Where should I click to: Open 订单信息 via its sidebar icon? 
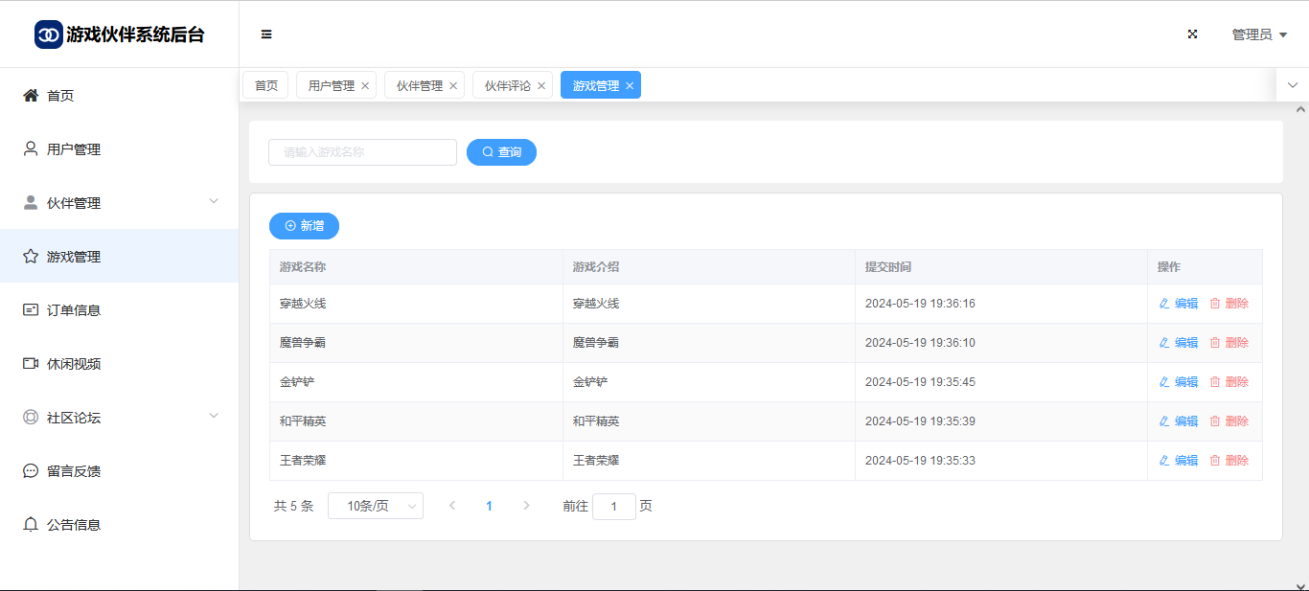coord(31,310)
